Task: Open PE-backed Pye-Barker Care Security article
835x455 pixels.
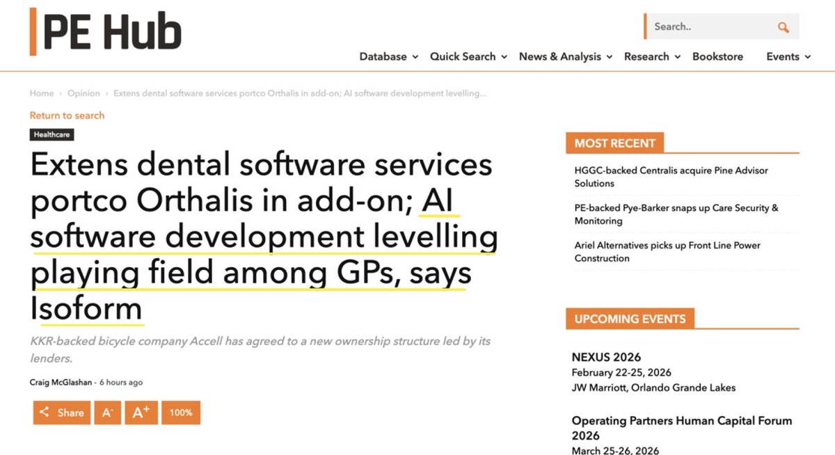Action: [x=676, y=214]
